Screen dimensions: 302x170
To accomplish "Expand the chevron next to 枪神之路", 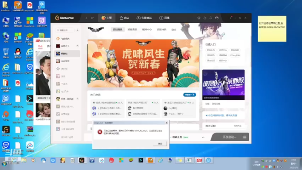I will pyautogui.click(x=203, y=137).
